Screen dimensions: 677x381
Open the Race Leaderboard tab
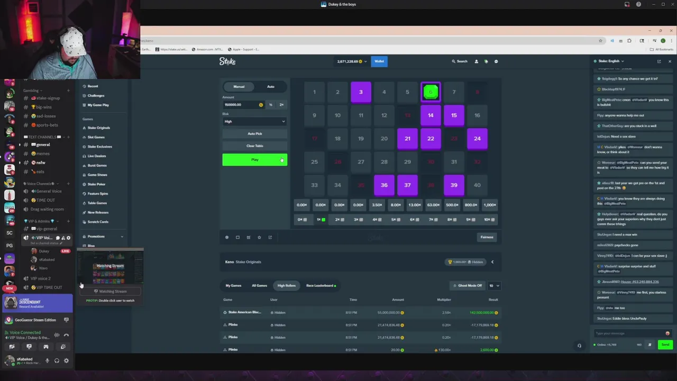321,286
